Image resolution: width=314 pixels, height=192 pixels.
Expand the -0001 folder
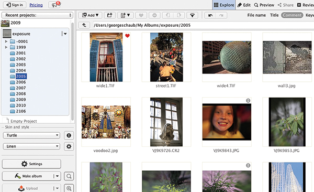[6, 41]
